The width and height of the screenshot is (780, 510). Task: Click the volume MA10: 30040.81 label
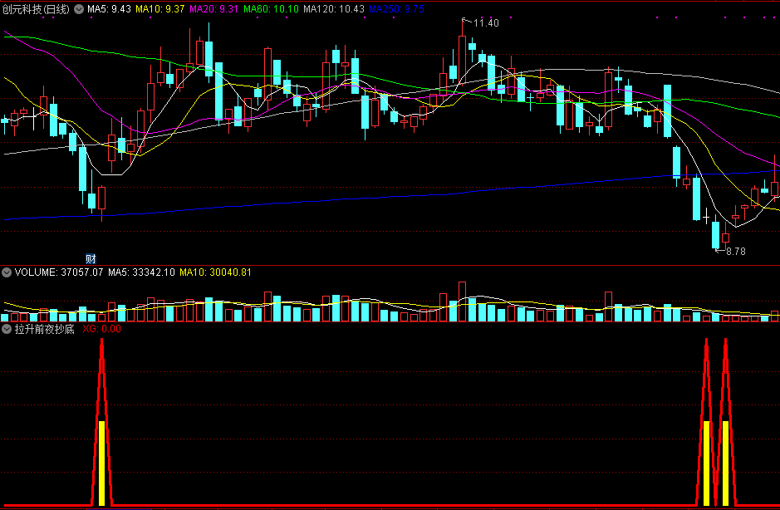215,272
